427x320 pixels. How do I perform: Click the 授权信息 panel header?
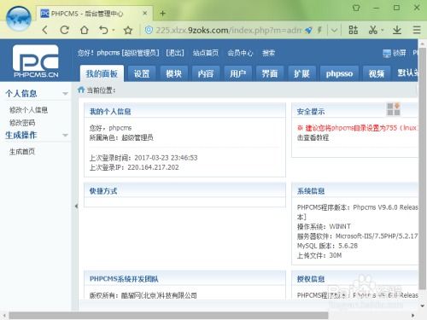(354, 279)
